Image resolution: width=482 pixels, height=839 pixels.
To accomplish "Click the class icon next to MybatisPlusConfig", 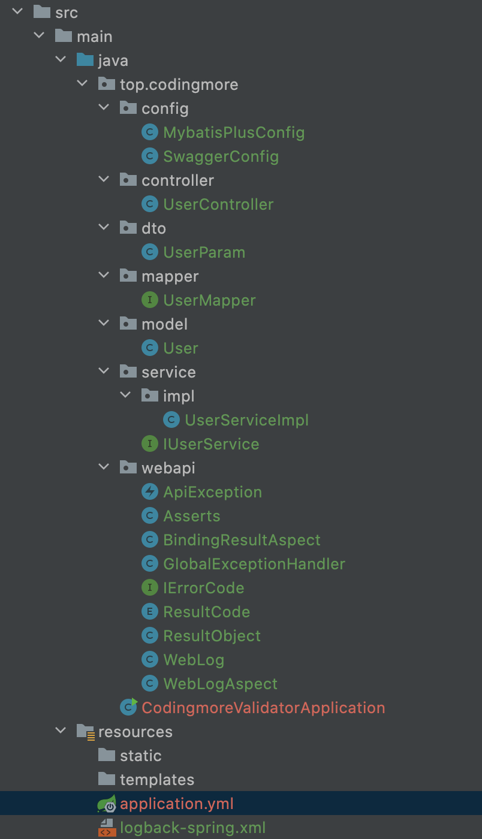I will tap(149, 132).
